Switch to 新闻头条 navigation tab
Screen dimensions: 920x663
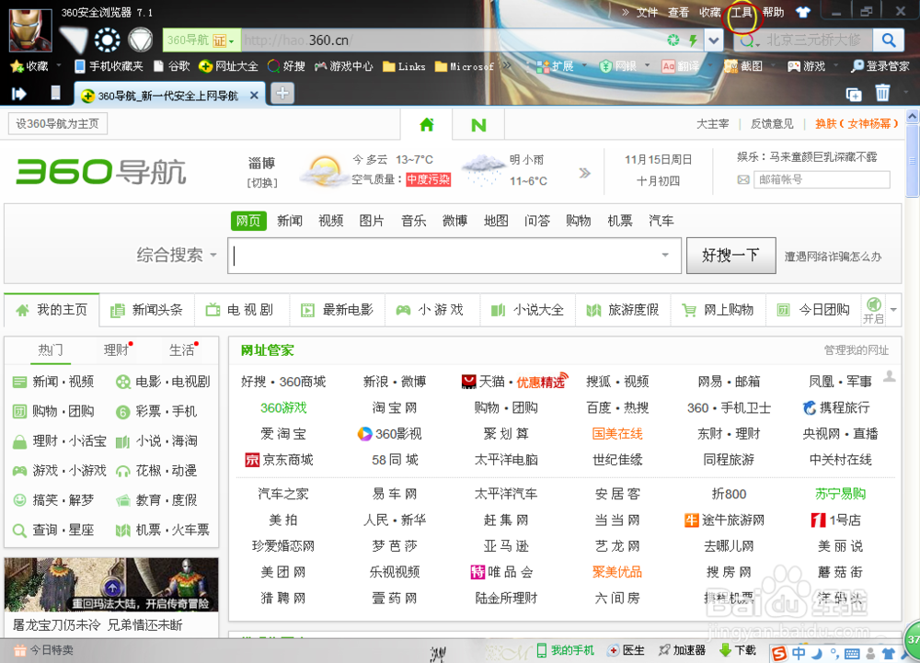[147, 310]
